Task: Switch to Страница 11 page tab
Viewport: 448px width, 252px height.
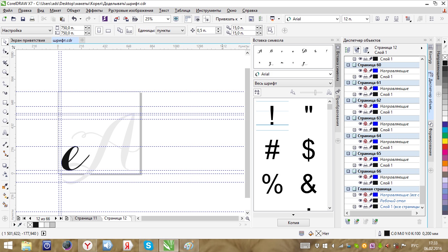Action: point(86,218)
